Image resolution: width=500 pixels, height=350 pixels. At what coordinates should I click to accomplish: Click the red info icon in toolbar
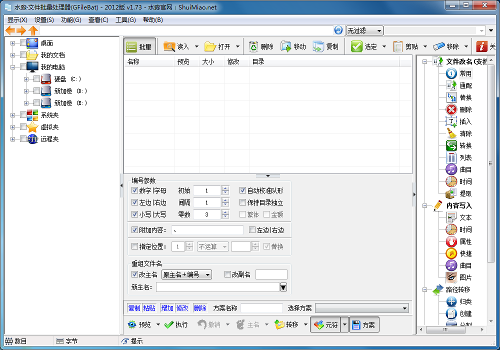pos(481,46)
